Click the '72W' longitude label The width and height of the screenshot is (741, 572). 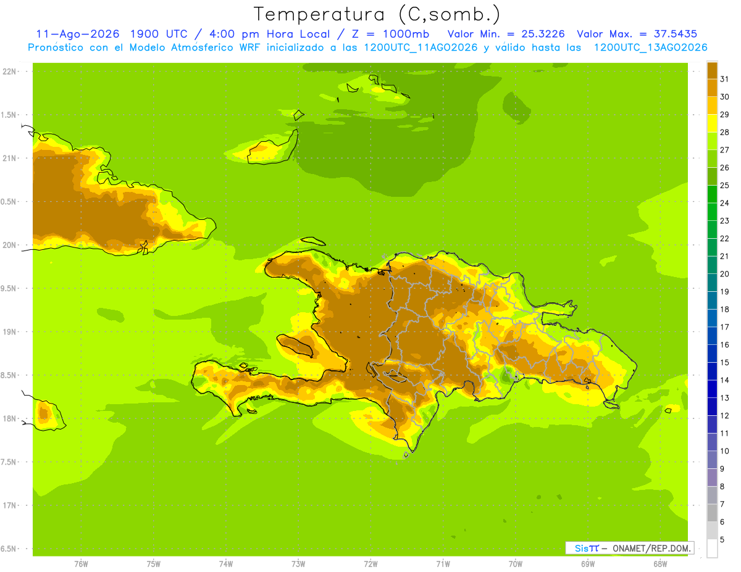[371, 564]
